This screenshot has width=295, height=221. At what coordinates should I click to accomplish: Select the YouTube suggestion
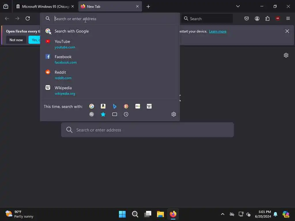click(110, 44)
